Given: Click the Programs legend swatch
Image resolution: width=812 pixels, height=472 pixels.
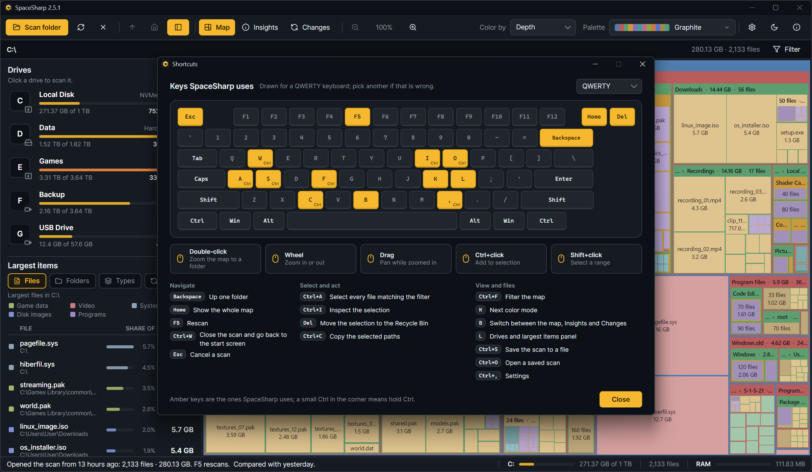Looking at the screenshot, I should 73,315.
